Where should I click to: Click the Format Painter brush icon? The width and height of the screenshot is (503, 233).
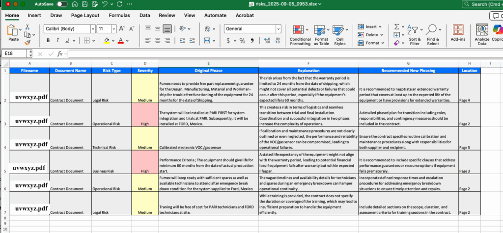[27, 43]
